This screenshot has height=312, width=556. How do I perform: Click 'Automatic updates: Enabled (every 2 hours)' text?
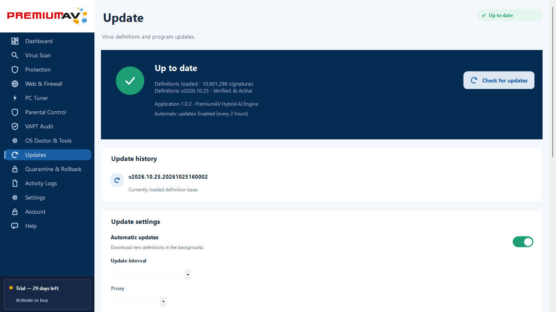[201, 114]
